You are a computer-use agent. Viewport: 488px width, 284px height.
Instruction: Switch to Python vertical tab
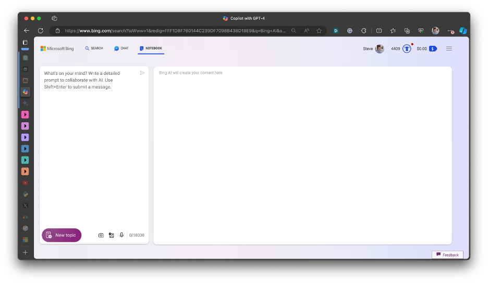coord(25,194)
